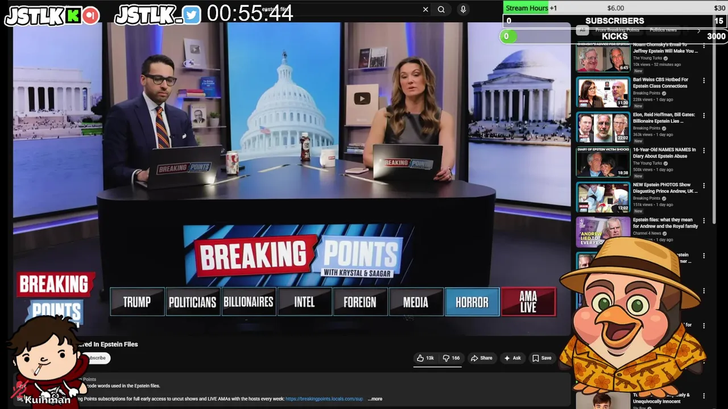The width and height of the screenshot is (728, 409).
Task: Click '508k views • 1 day ago' text
Action: tap(652, 169)
